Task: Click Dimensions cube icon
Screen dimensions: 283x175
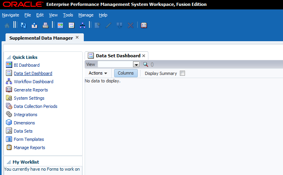Action: [x=9, y=122]
